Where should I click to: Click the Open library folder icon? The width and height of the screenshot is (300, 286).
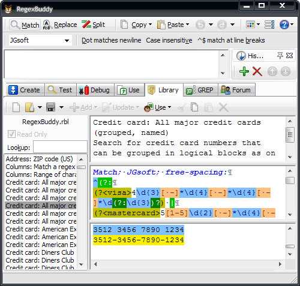[29, 107]
